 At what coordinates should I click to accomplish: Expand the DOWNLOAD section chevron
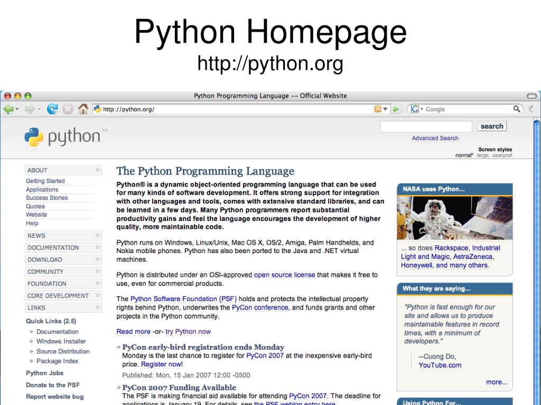click(x=97, y=259)
